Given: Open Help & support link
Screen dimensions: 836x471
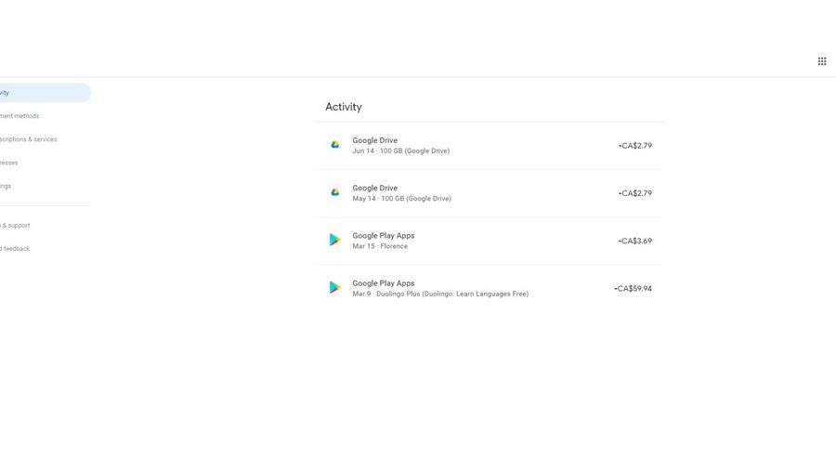Looking at the screenshot, I should point(15,225).
